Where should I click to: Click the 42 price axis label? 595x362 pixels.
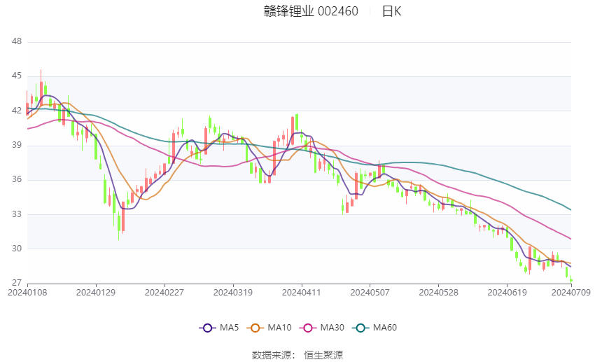[x=17, y=111]
